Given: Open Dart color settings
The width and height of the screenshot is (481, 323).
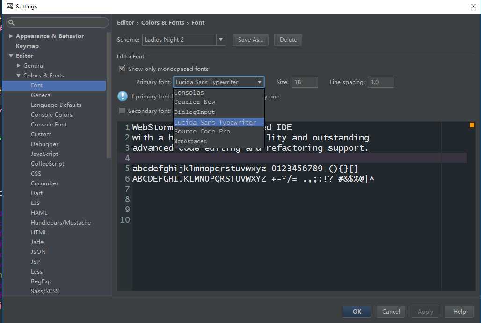Looking at the screenshot, I should click(36, 193).
